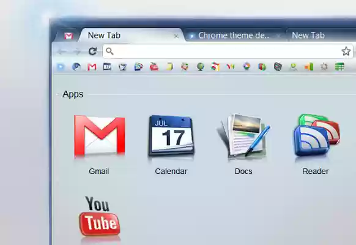
Task: Open the green globe bookmark icon
Action: [200, 67]
